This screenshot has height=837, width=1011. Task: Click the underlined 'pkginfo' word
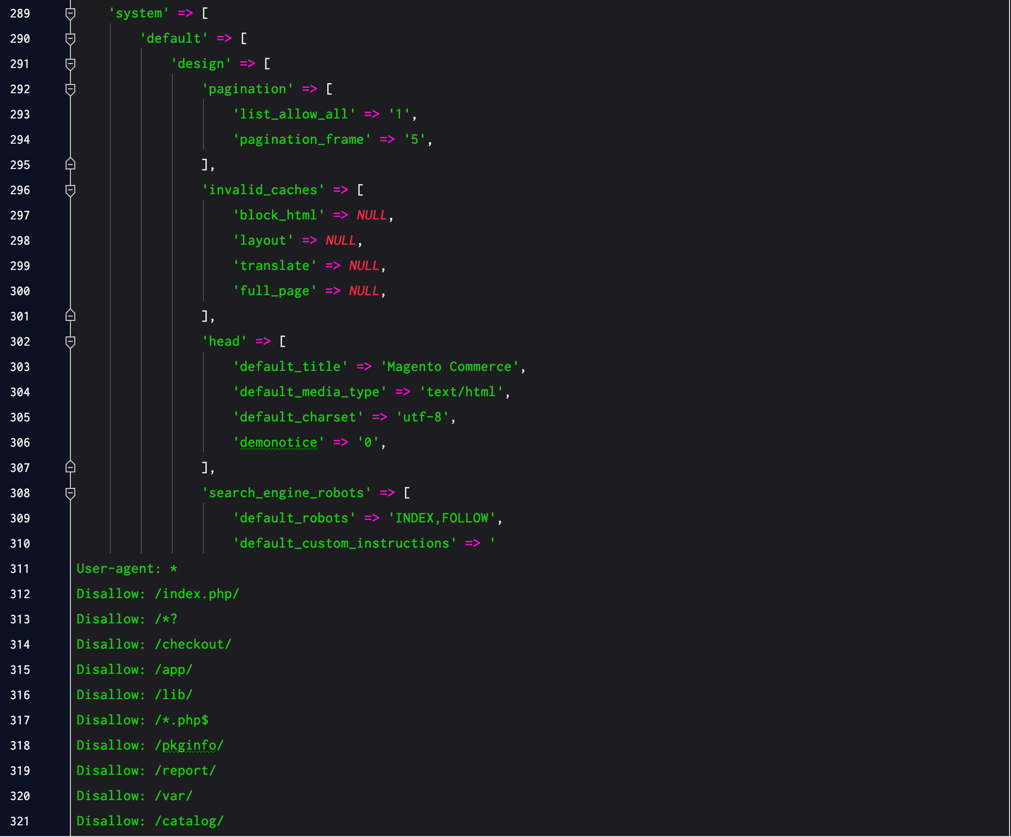[189, 745]
